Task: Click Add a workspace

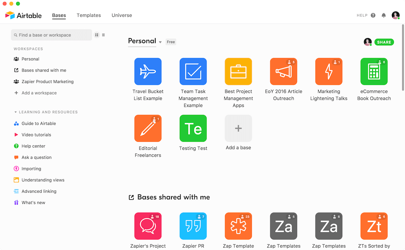Action: [35, 93]
